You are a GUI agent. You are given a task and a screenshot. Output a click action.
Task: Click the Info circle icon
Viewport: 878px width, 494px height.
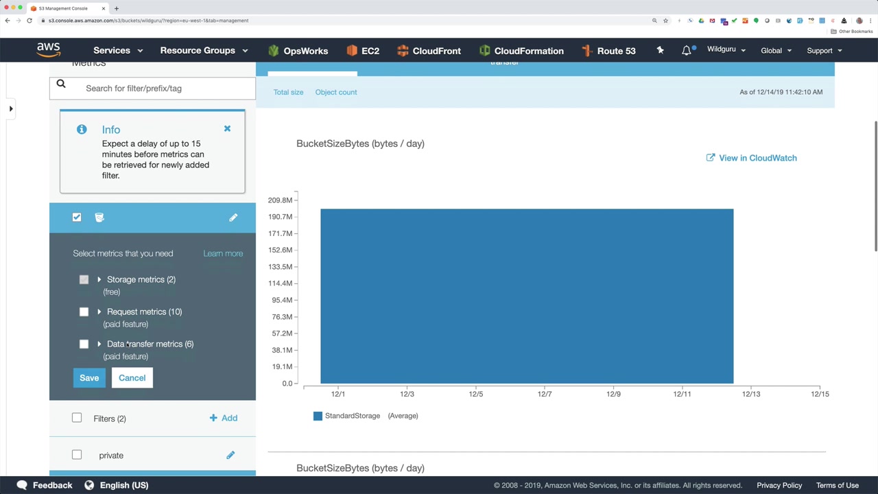(82, 129)
